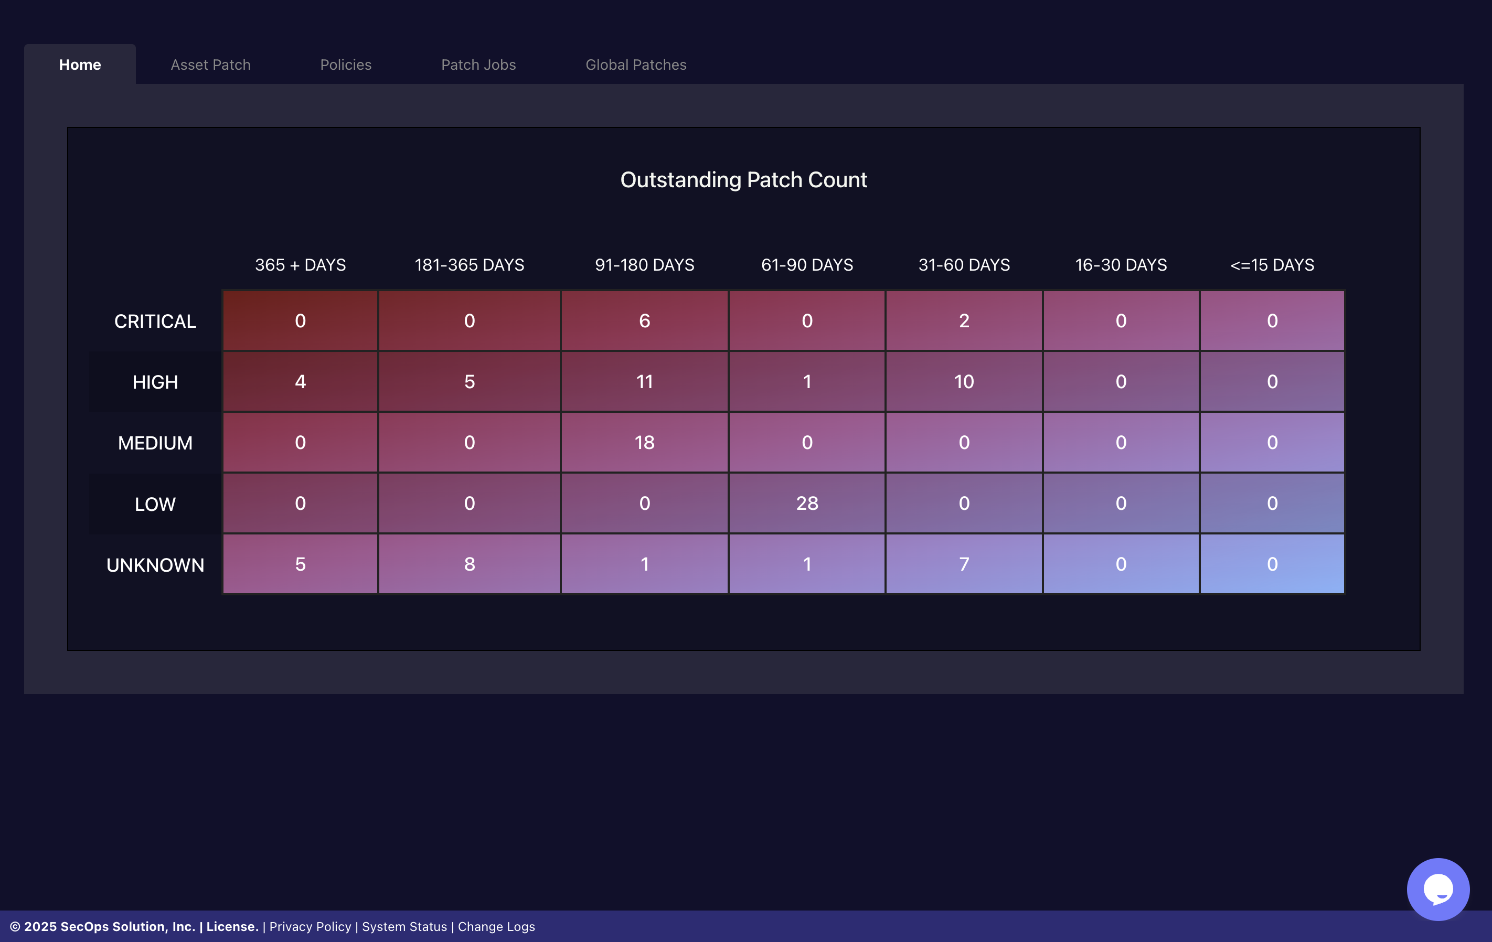The width and height of the screenshot is (1492, 942).
Task: View the Change Logs link
Action: 496,926
